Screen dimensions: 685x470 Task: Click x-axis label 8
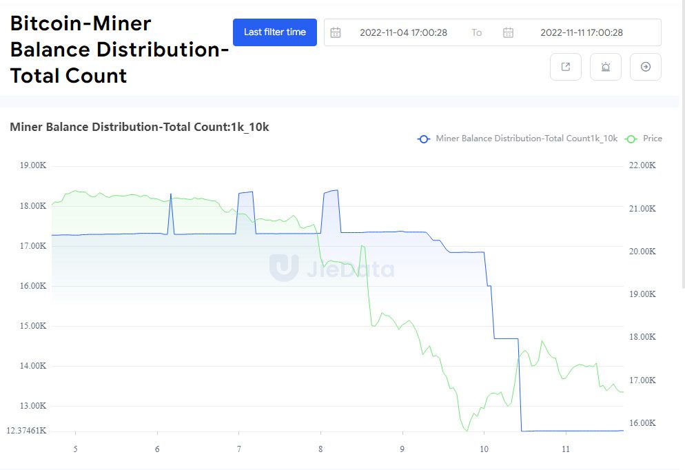(320, 449)
